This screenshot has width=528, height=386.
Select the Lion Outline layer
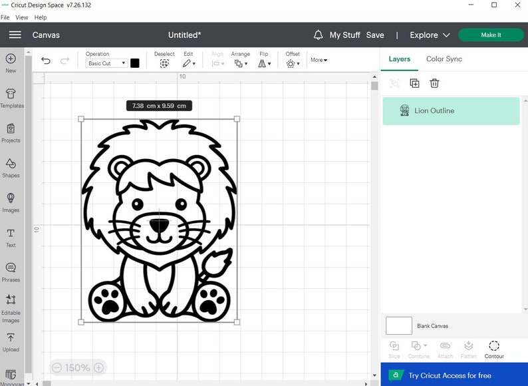(x=451, y=111)
